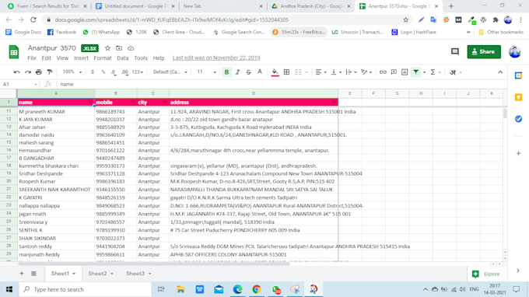Open the Tools menu
This screenshot has height=297, width=529.
click(x=141, y=58)
